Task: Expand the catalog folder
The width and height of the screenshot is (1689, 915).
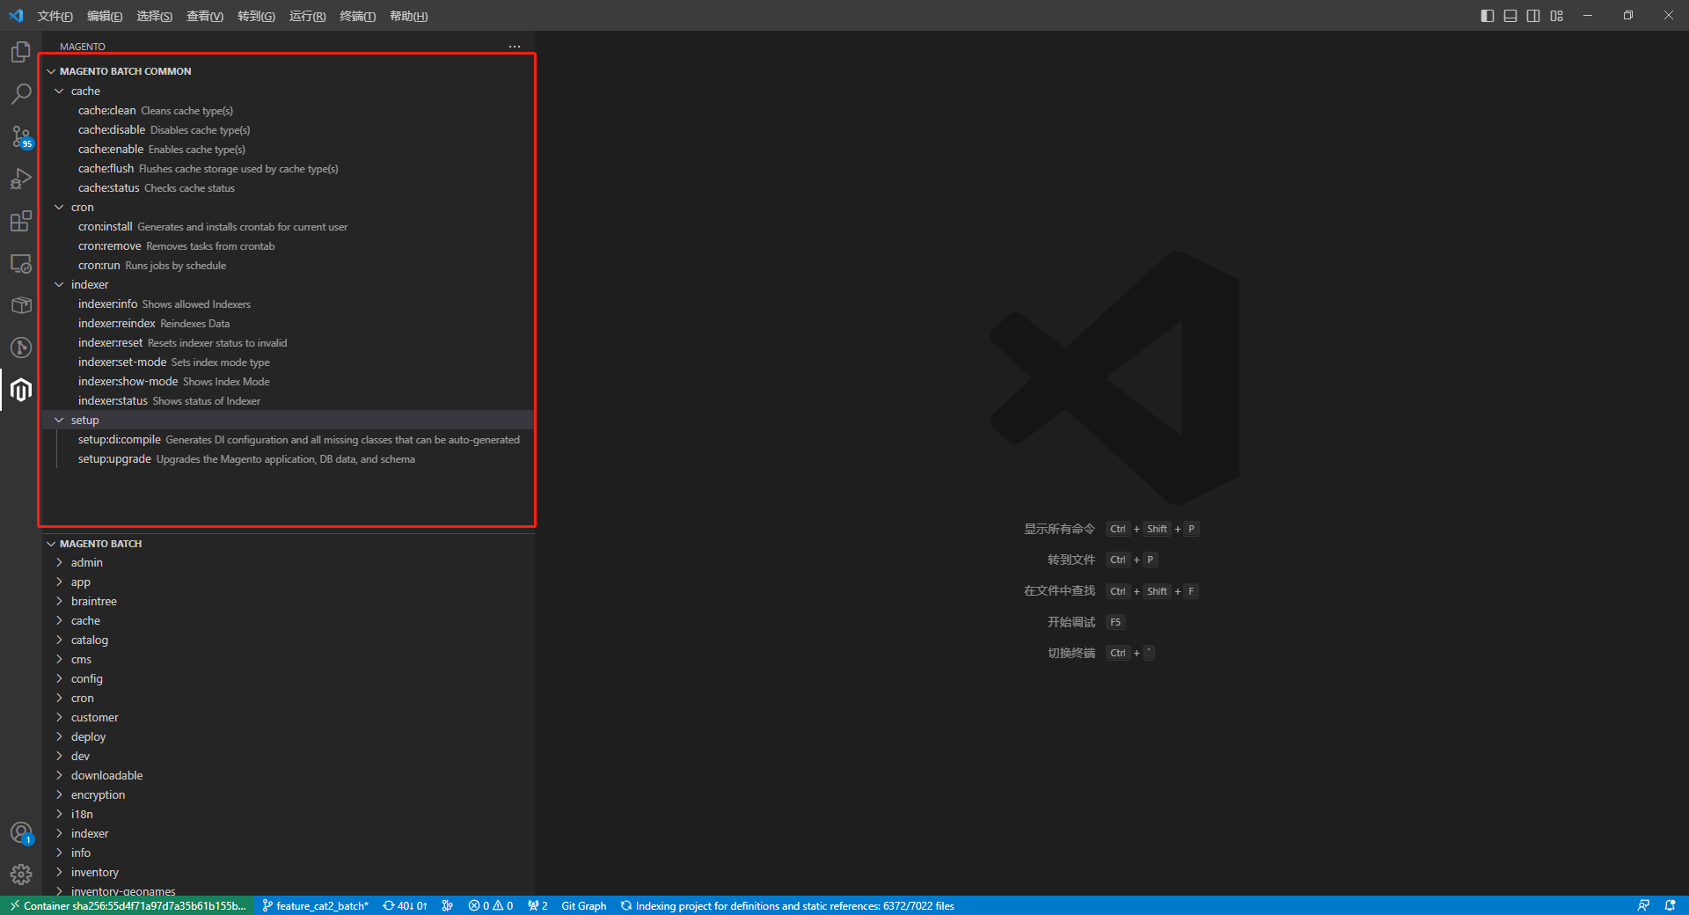Action: click(288, 640)
